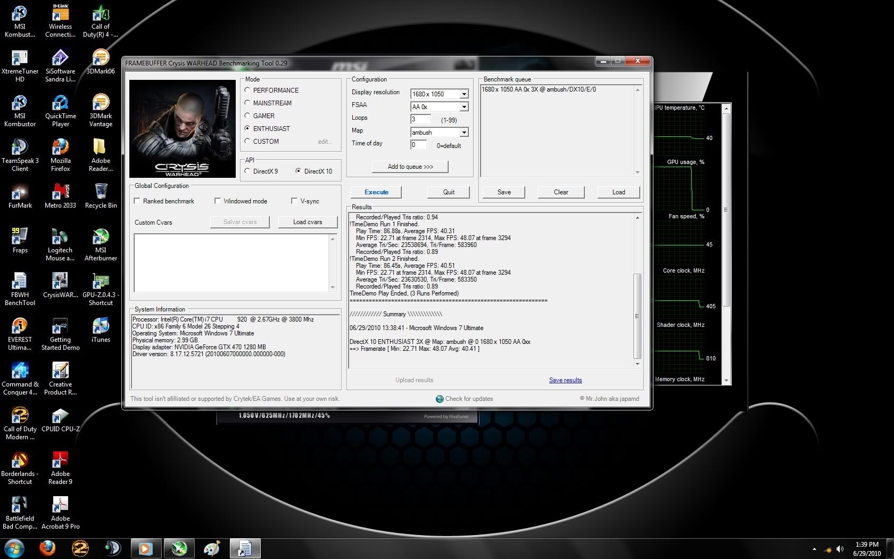Click the taskbar clock showing 1:39 PM

866,549
